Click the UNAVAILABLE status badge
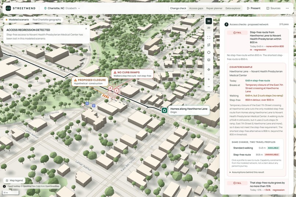296x197 pixels. click(x=272, y=154)
